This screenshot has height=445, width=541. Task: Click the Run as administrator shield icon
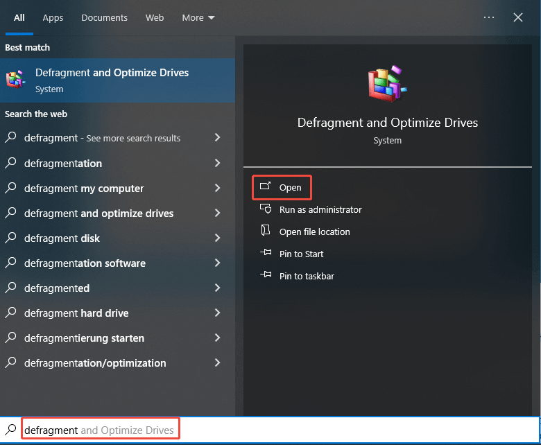[x=265, y=209]
